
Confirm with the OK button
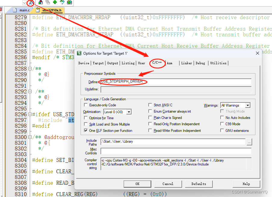tap(138, 184)
